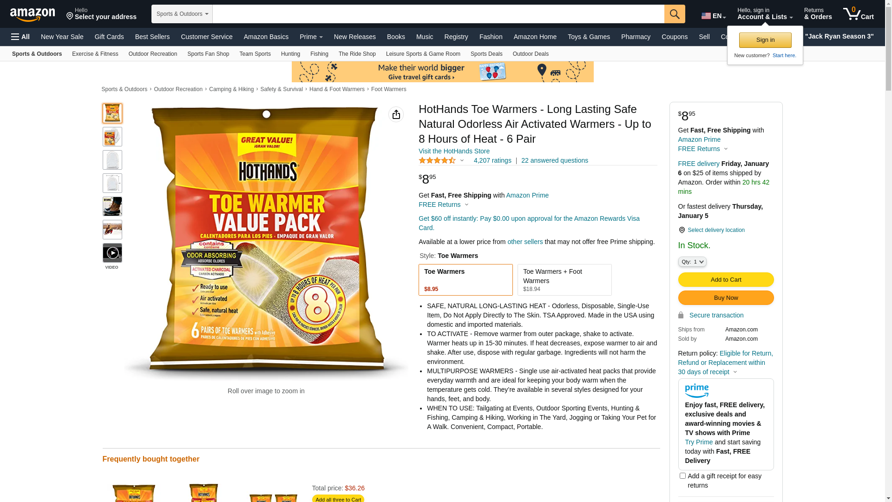Screen dimensions: 892x502
Task: Click inside the Amazon search field
Action: click(438, 14)
